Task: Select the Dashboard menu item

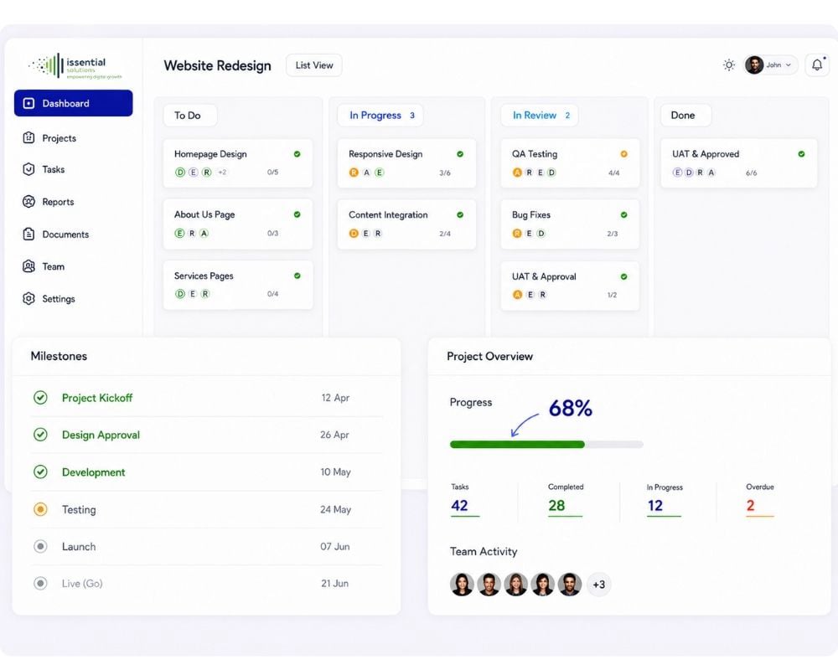Action: (x=73, y=103)
